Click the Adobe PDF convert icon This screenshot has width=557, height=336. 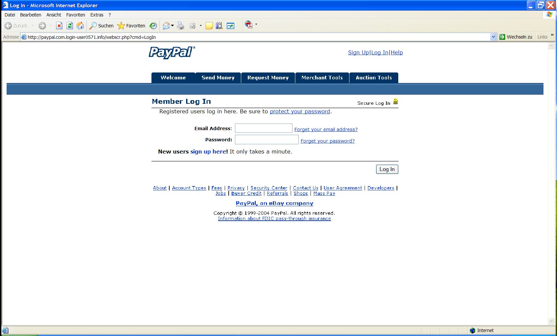[249, 24]
